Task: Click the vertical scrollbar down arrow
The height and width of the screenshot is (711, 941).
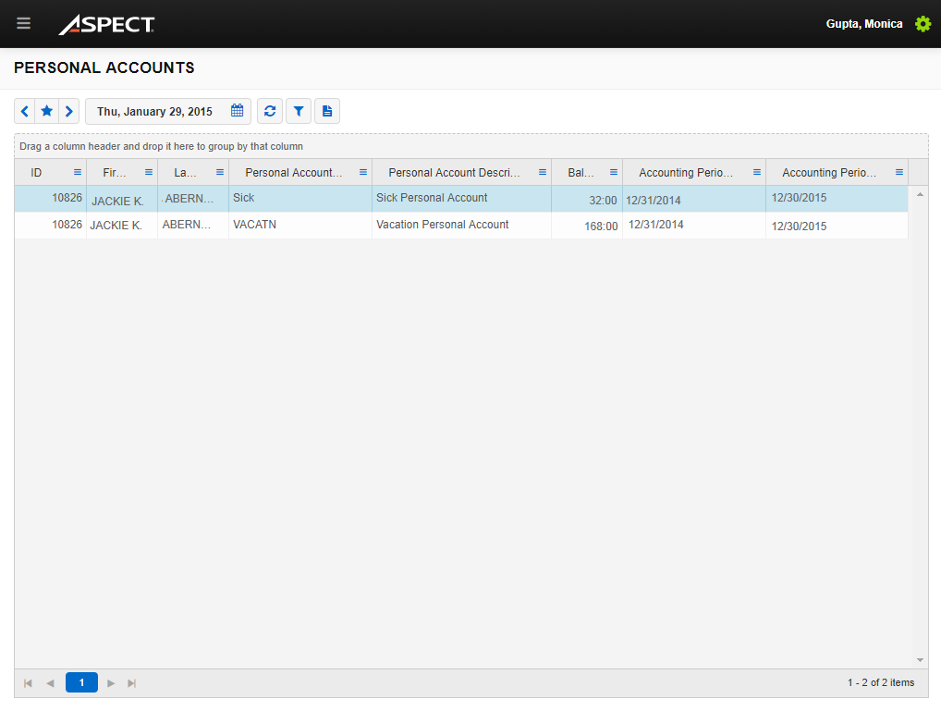Action: [x=919, y=659]
